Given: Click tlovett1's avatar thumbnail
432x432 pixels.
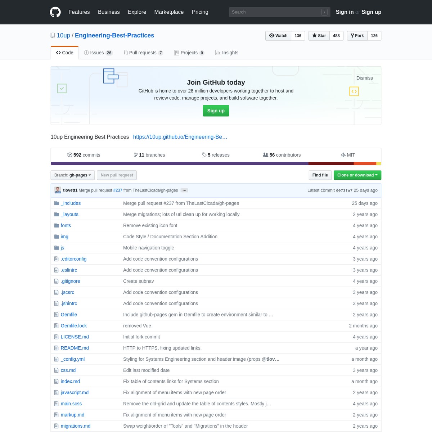Looking at the screenshot, I should pos(58,190).
